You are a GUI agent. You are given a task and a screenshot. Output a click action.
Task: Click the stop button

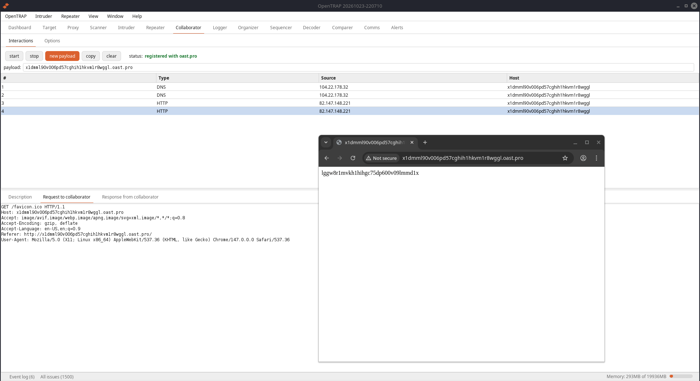pyautogui.click(x=34, y=56)
